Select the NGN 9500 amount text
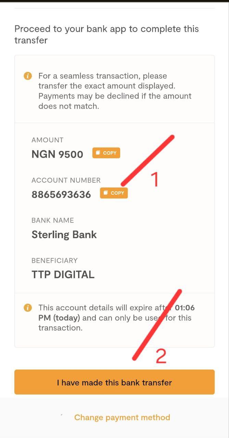The image size is (229, 438). click(57, 154)
